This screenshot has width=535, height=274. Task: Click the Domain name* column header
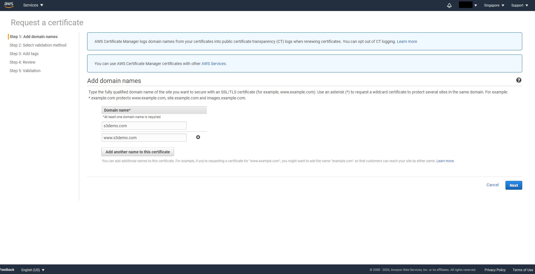click(x=154, y=110)
